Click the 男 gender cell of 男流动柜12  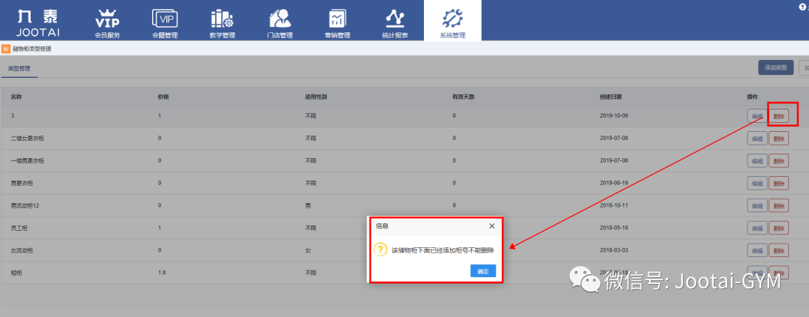[x=308, y=205]
